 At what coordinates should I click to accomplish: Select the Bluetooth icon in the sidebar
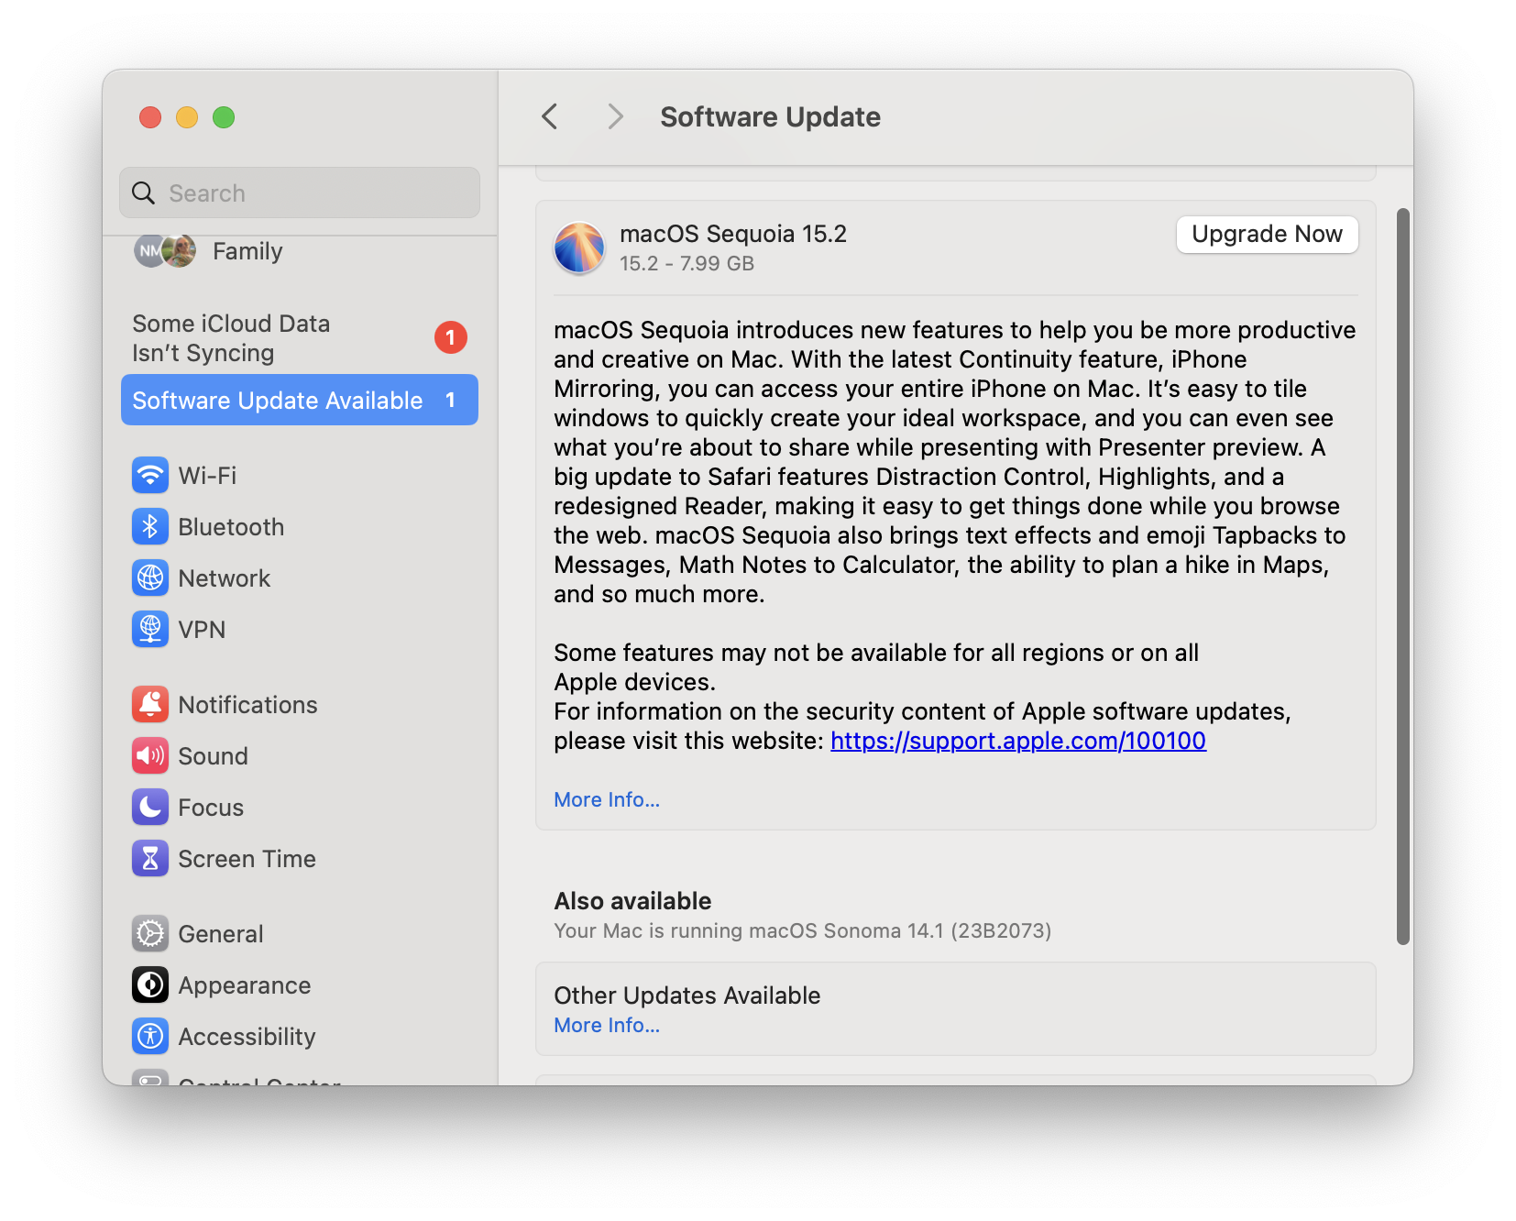pos(150,526)
